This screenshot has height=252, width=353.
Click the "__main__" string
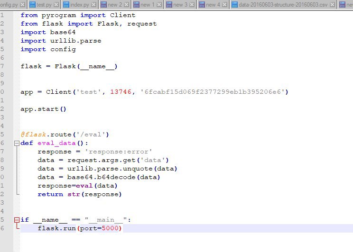click(x=106, y=220)
